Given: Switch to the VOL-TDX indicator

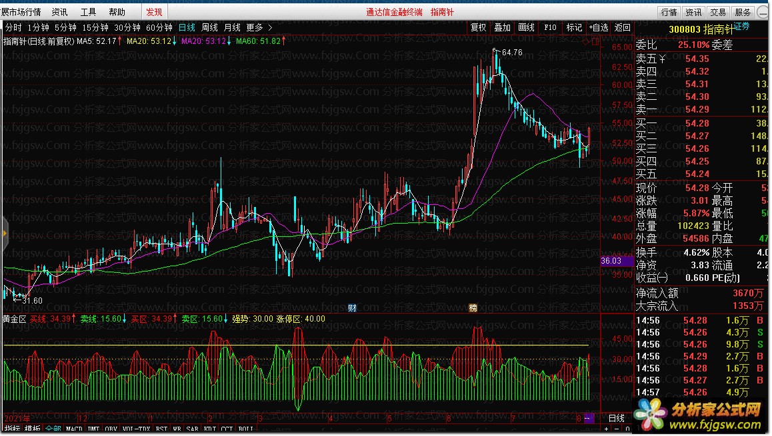Looking at the screenshot, I should point(137,429).
